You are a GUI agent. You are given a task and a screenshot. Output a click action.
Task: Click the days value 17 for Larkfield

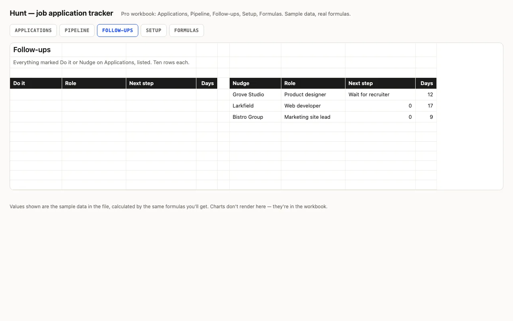[x=426, y=106]
